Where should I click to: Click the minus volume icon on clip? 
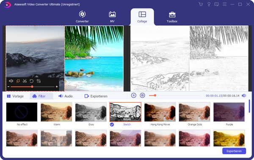(8, 87)
